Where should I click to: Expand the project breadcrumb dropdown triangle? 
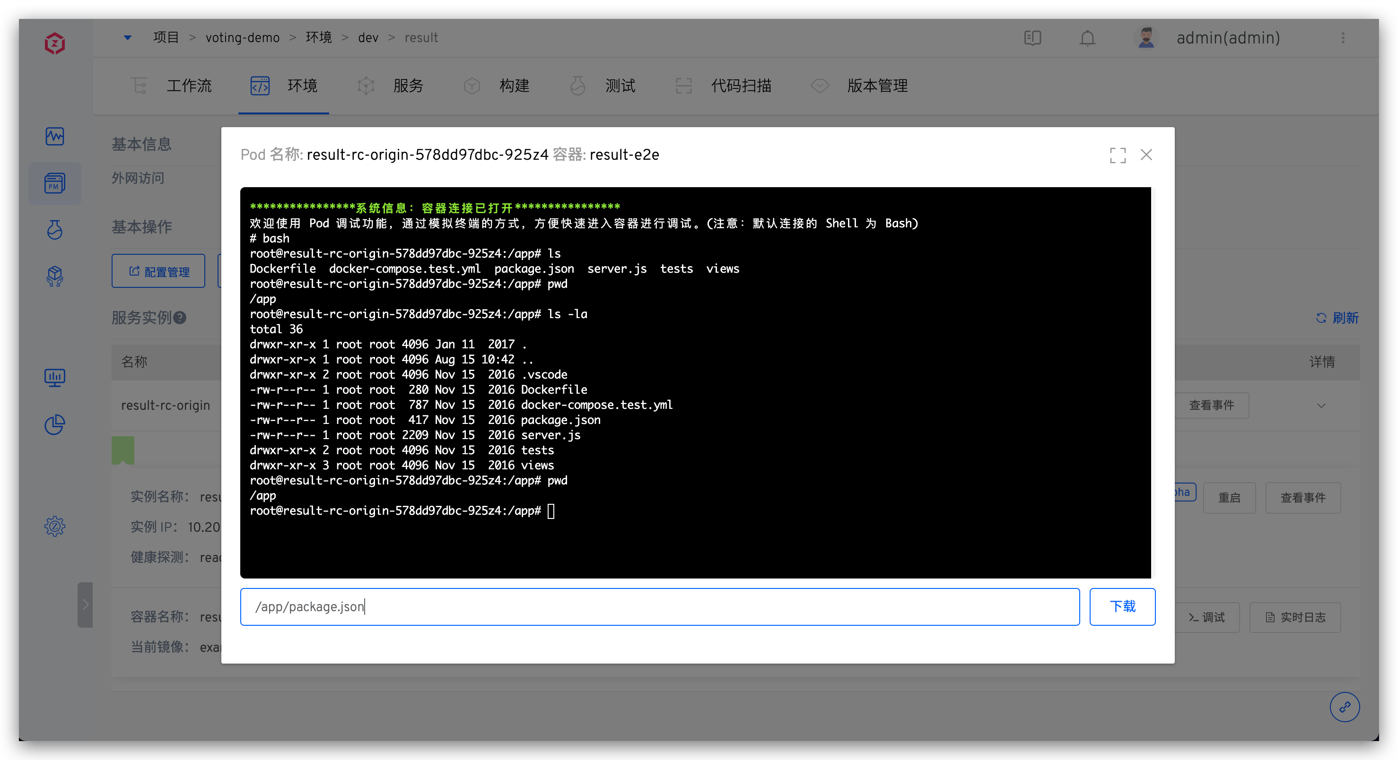128,37
